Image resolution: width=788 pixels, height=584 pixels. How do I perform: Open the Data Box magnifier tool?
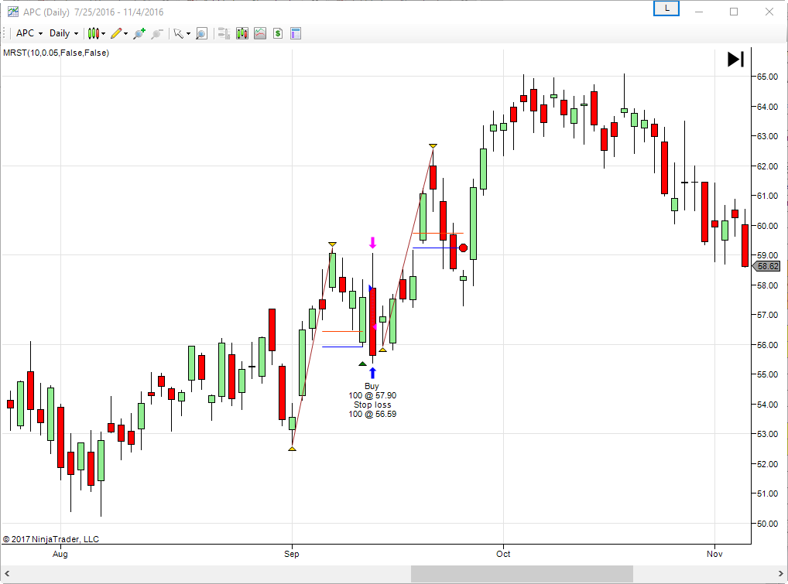click(x=200, y=33)
